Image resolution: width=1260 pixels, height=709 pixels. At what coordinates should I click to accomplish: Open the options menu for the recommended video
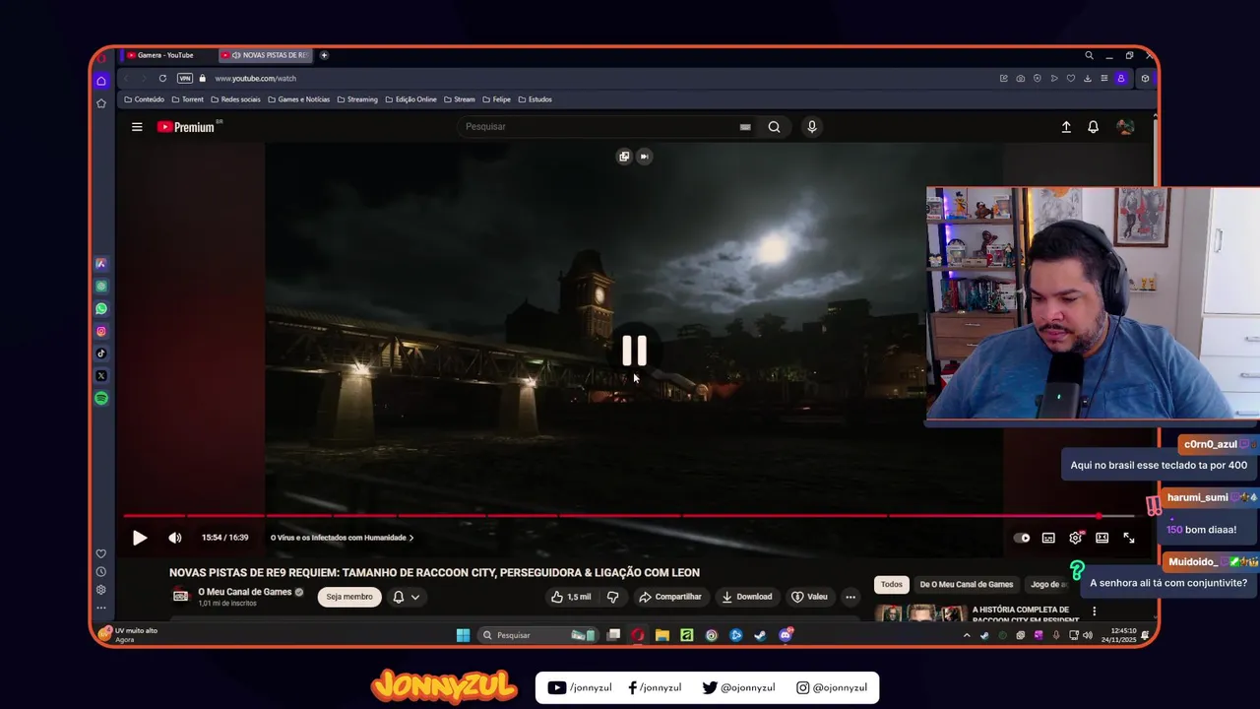(x=1094, y=612)
